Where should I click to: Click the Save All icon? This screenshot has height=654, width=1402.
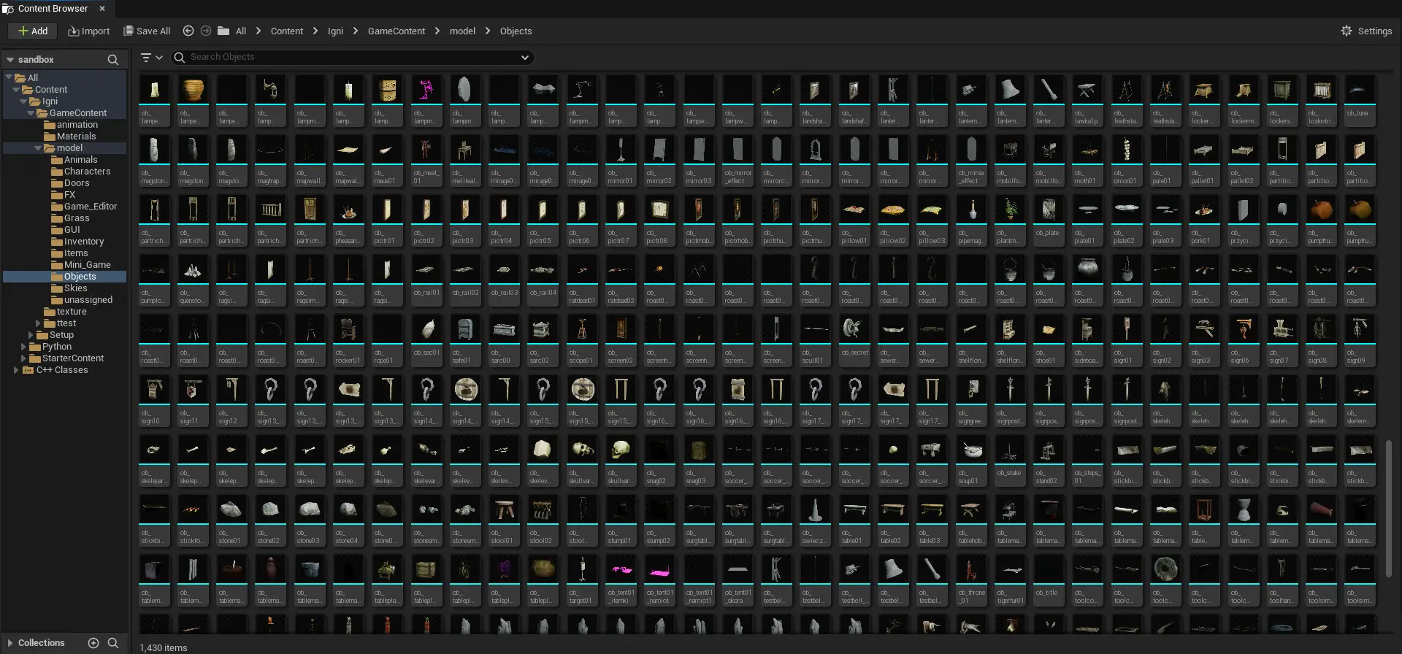point(129,31)
